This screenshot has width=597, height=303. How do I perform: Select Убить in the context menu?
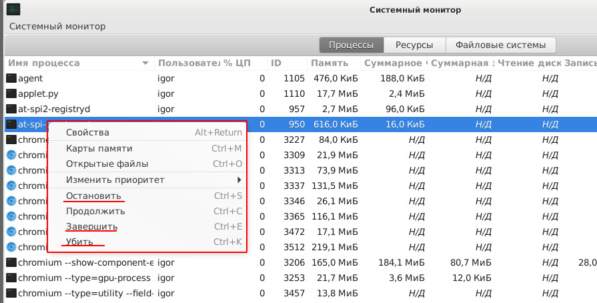(x=79, y=242)
